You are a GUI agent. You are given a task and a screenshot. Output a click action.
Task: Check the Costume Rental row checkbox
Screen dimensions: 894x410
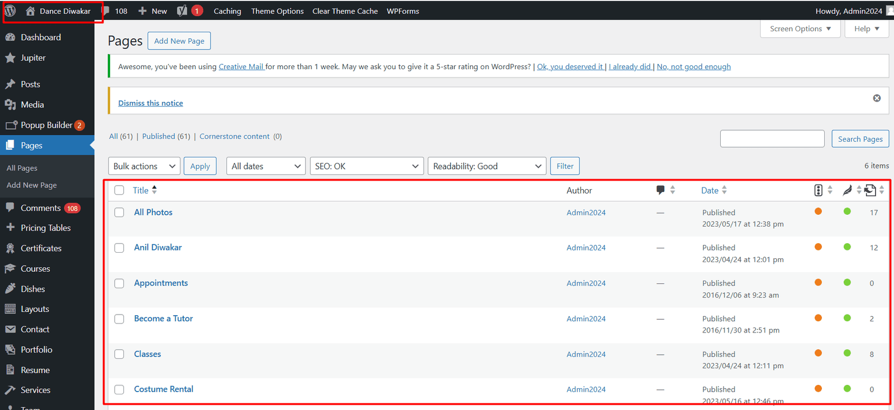click(x=119, y=389)
